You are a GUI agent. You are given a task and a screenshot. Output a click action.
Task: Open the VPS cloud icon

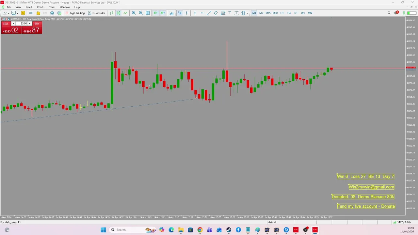point(52,13)
